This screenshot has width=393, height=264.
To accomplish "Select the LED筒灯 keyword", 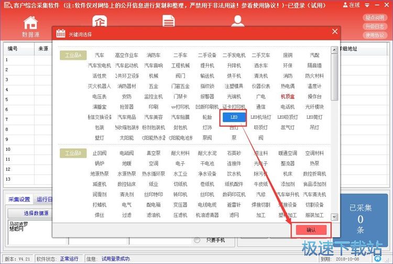I will (314, 117).
